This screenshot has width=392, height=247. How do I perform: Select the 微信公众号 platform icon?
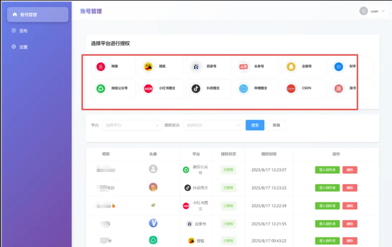click(x=113, y=88)
